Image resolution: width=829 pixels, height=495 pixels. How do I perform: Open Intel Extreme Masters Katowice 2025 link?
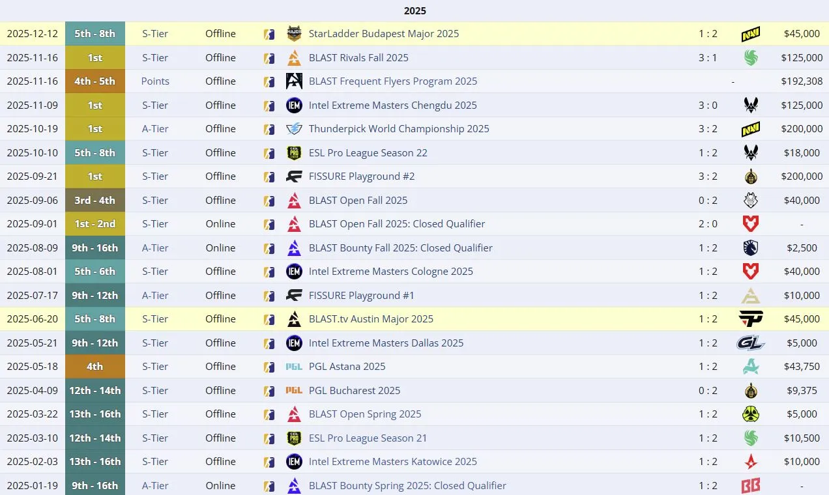[x=393, y=462]
